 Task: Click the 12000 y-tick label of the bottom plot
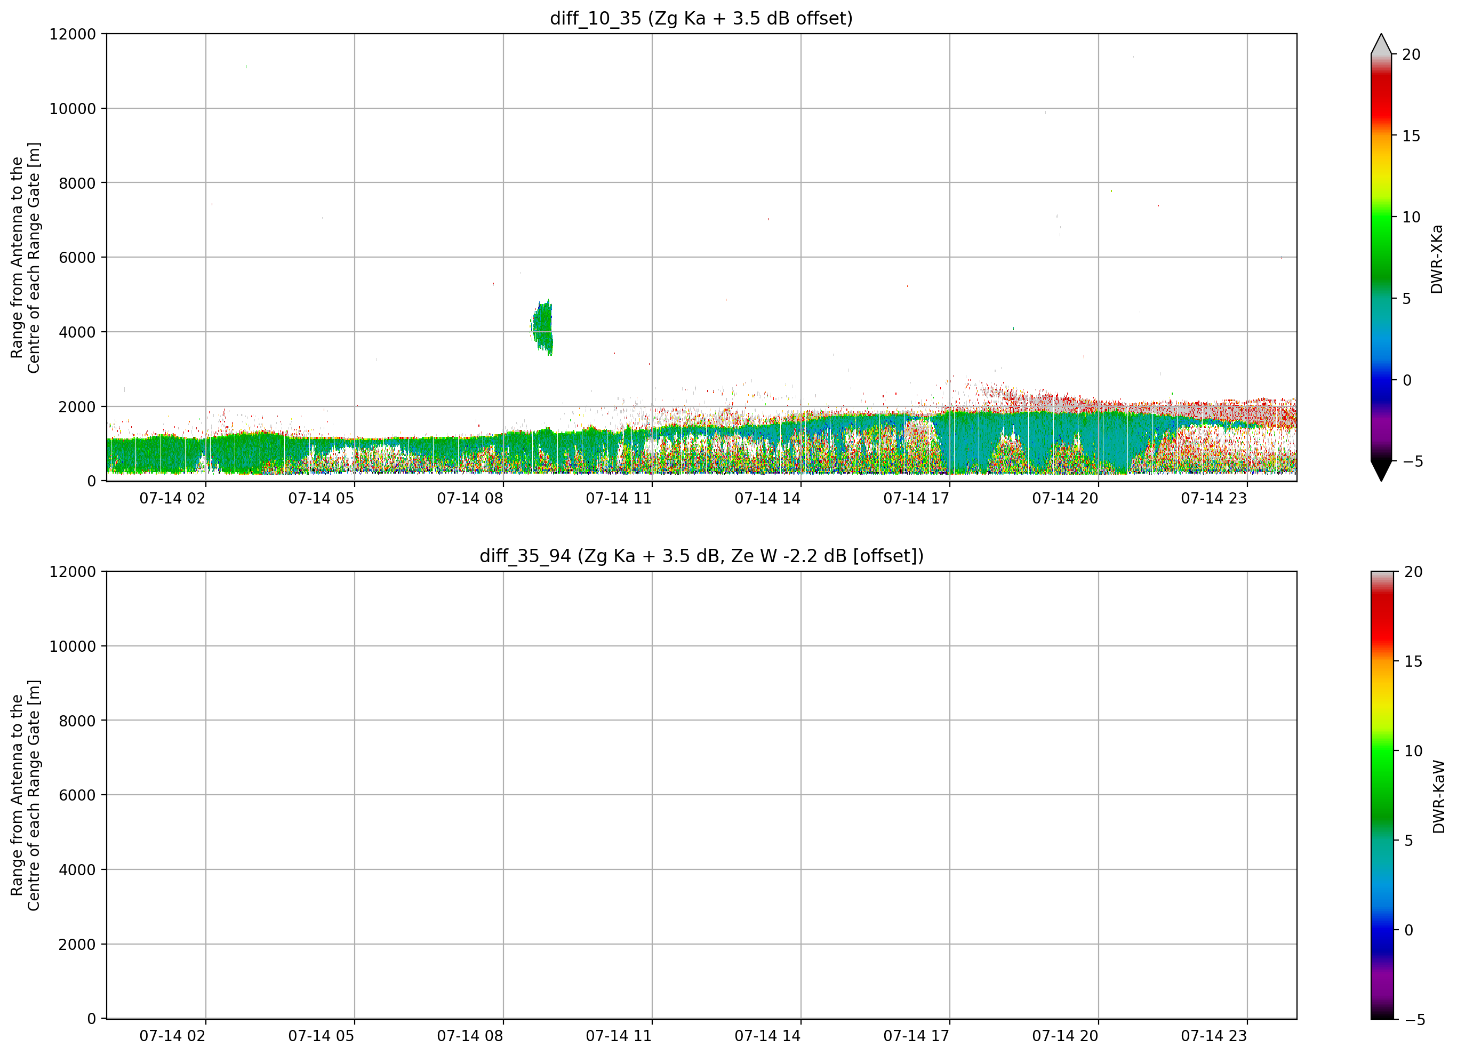[73, 572]
